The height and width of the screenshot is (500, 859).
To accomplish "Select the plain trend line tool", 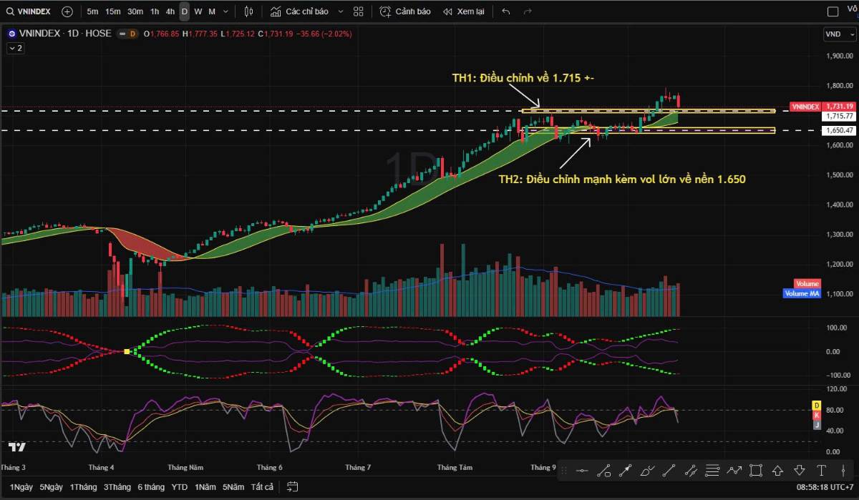I will pyautogui.click(x=669, y=471).
